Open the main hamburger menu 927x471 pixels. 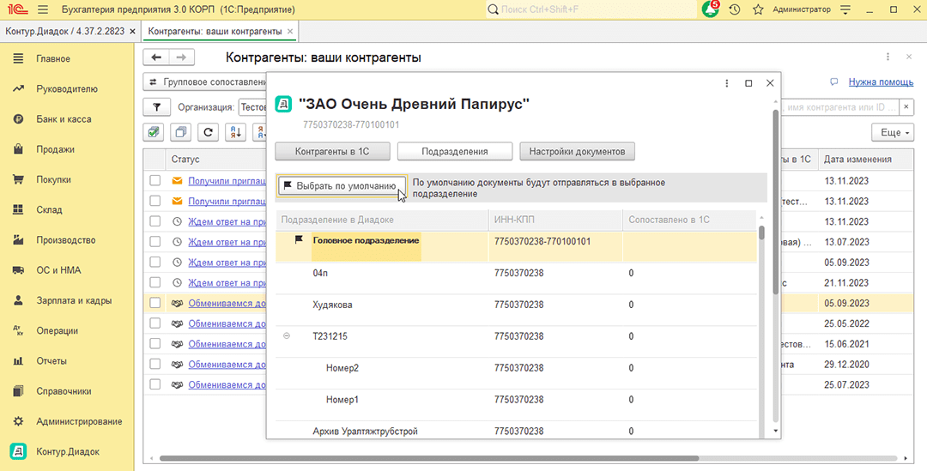tap(43, 9)
